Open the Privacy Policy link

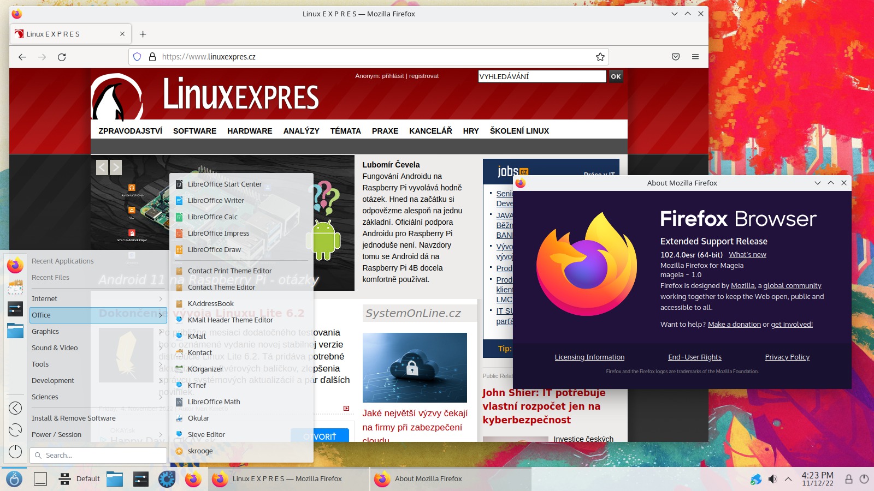point(787,357)
